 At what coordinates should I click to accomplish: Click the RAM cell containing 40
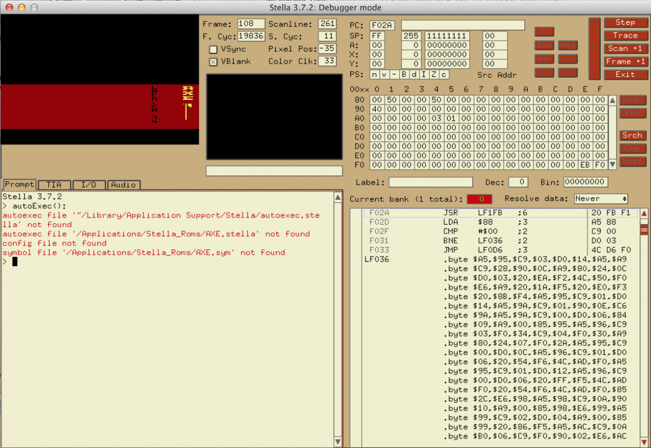pyautogui.click(x=377, y=109)
